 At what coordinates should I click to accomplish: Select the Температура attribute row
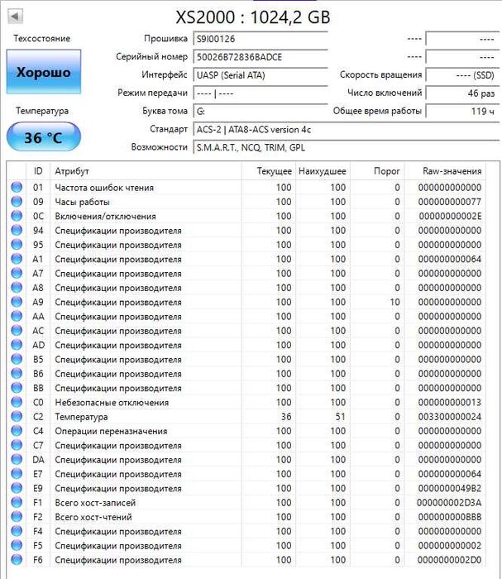[x=246, y=417]
